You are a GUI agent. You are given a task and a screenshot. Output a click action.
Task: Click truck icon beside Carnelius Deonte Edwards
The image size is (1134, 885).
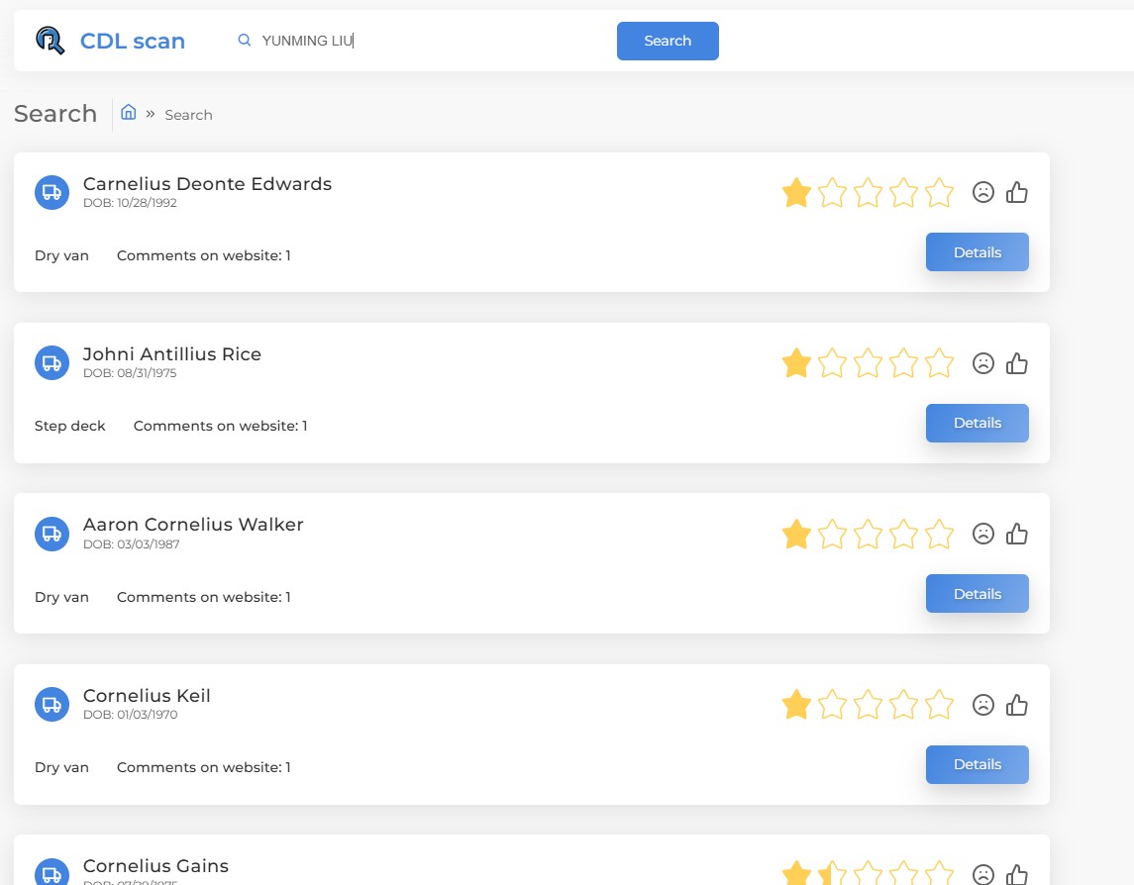(52, 193)
